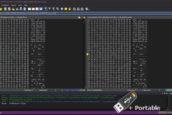Open the Tools menu

(x=20, y=5)
